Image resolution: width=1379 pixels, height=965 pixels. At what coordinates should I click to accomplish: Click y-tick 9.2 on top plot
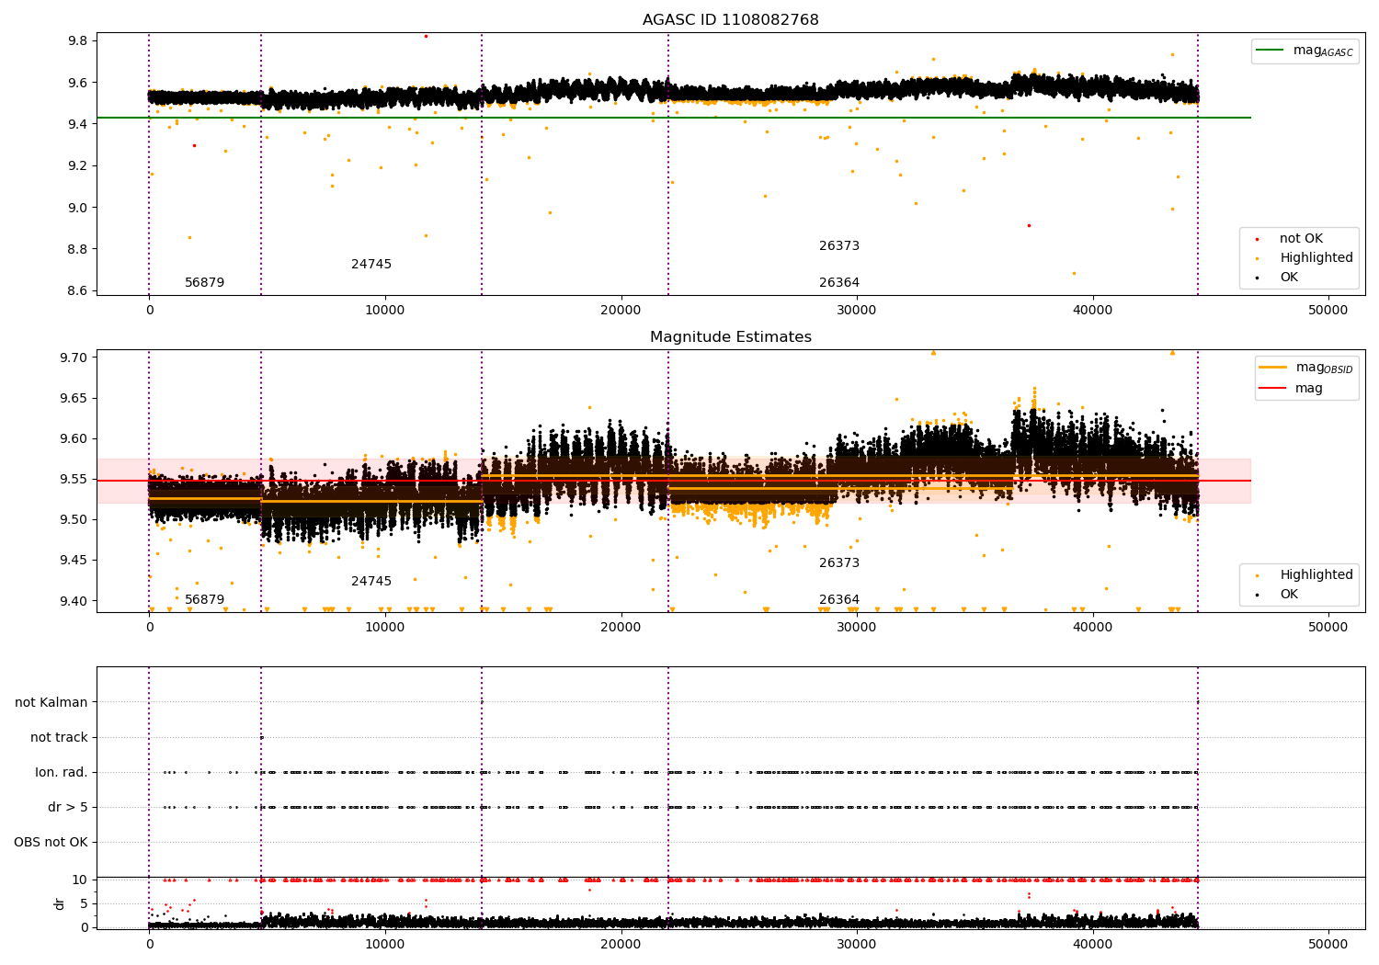[77, 165]
